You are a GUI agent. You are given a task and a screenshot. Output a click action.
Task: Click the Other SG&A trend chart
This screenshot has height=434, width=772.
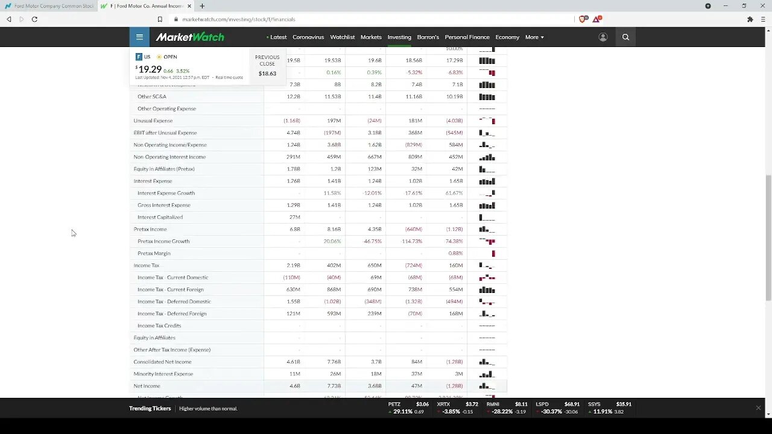[x=487, y=96]
